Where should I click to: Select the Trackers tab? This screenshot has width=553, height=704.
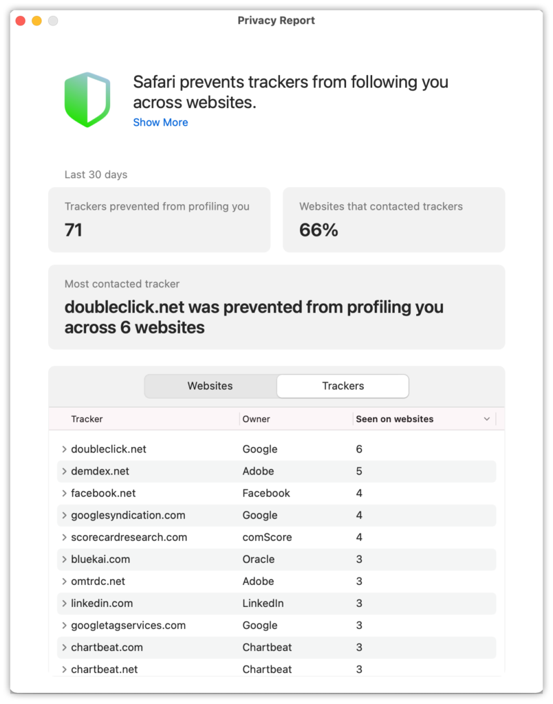click(x=343, y=386)
